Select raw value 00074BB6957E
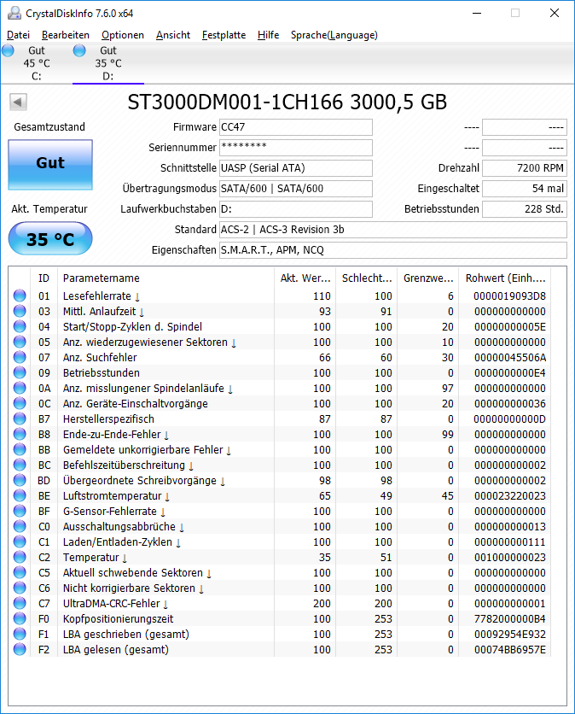575x714 pixels. coord(510,650)
